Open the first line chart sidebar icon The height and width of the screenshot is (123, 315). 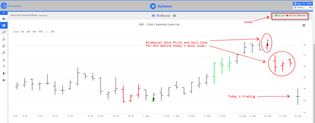(4, 32)
